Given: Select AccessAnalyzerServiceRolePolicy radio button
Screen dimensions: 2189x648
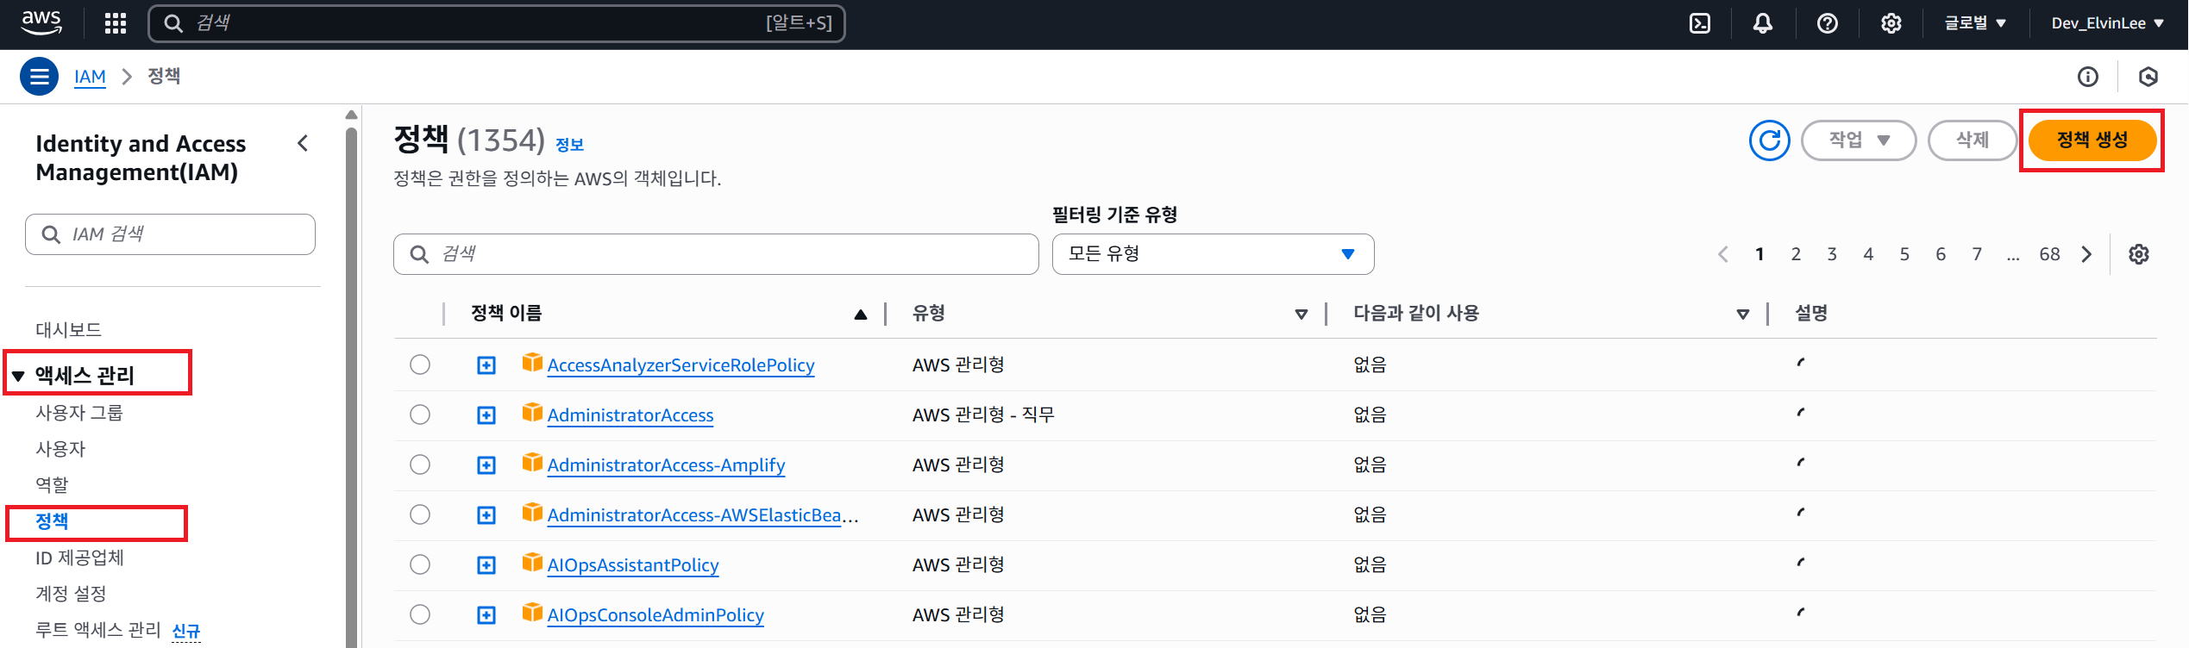Looking at the screenshot, I should point(420,364).
